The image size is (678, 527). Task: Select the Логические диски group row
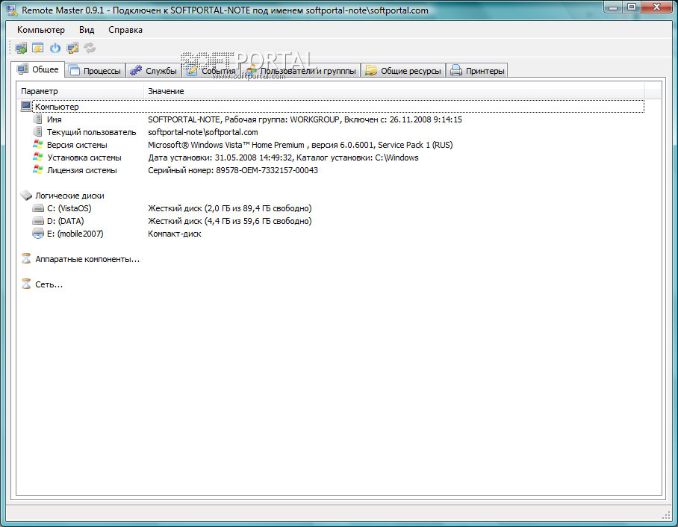point(332,196)
